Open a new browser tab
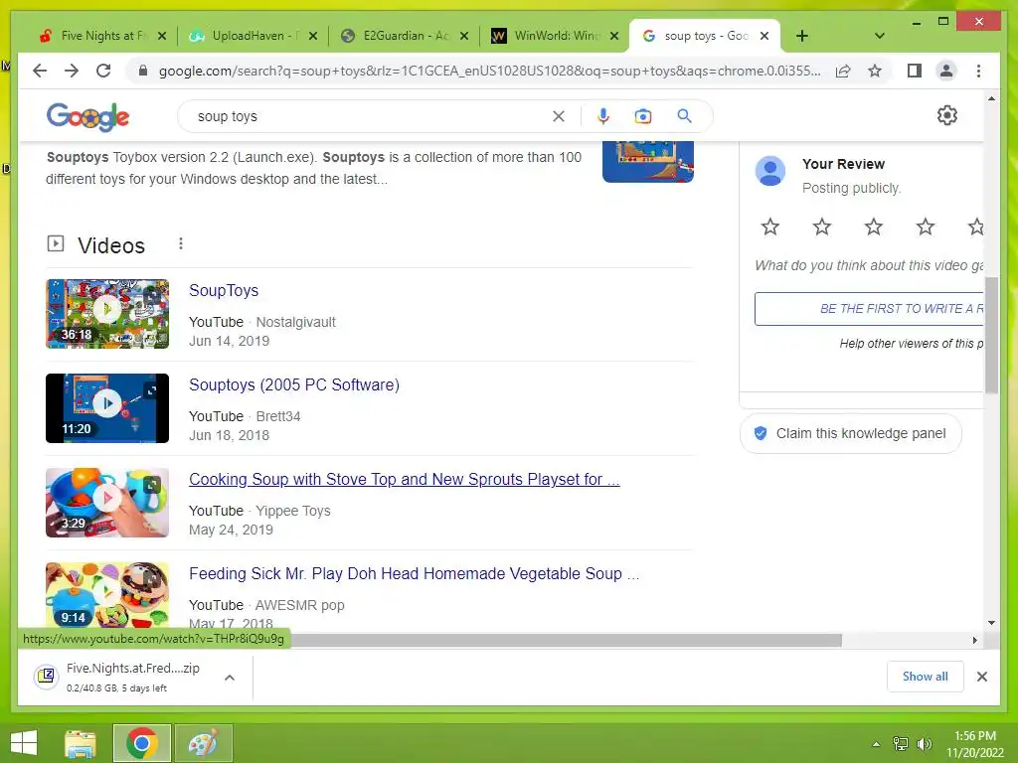This screenshot has height=763, width=1018. [802, 36]
